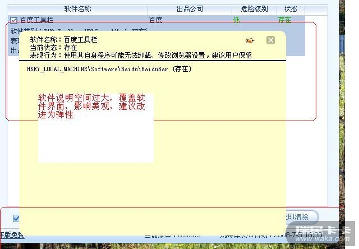The width and height of the screenshot is (359, 249).
Task: Click the 表现行为 description line in popup
Action: click(141, 56)
